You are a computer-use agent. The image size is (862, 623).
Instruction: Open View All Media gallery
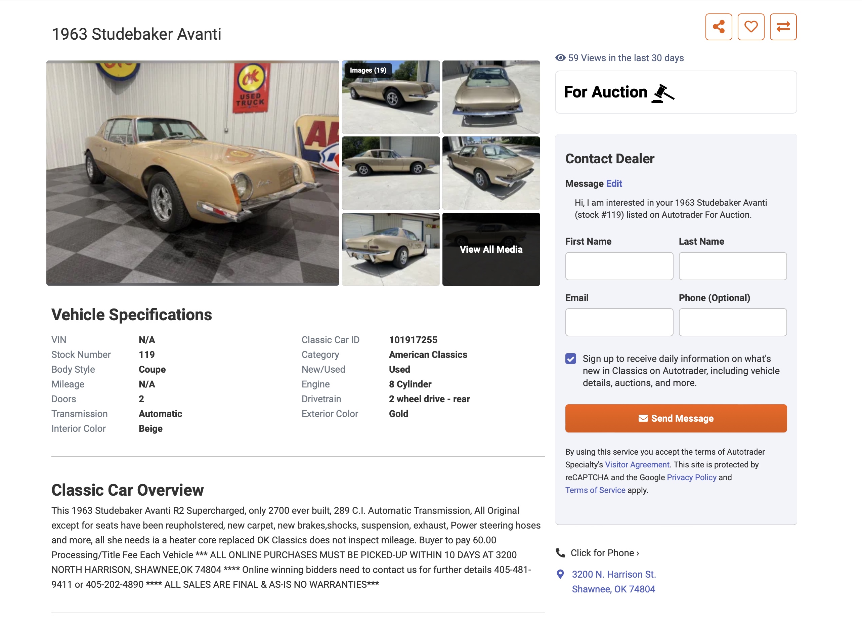point(491,249)
